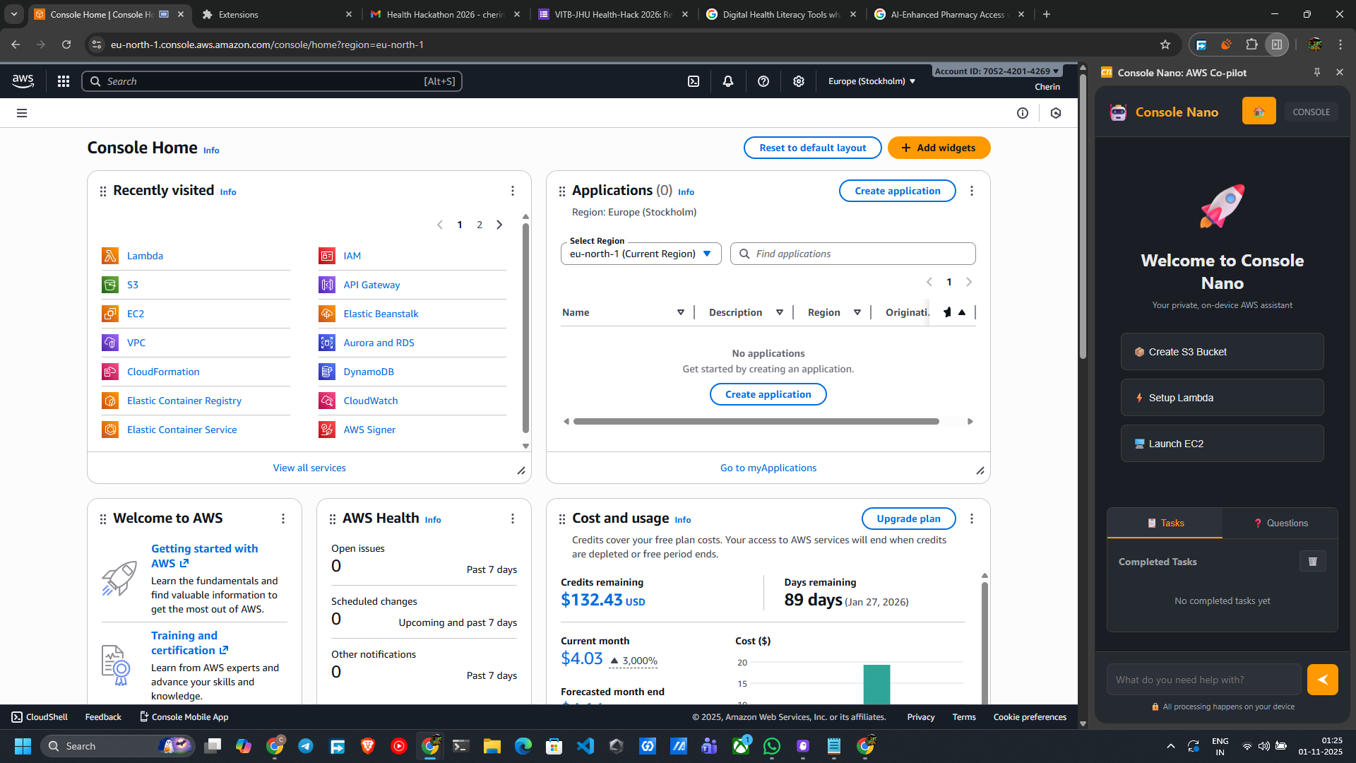Open the CloudShell icon in top navigation
Screen dimensions: 1356x763
[x=694, y=81]
